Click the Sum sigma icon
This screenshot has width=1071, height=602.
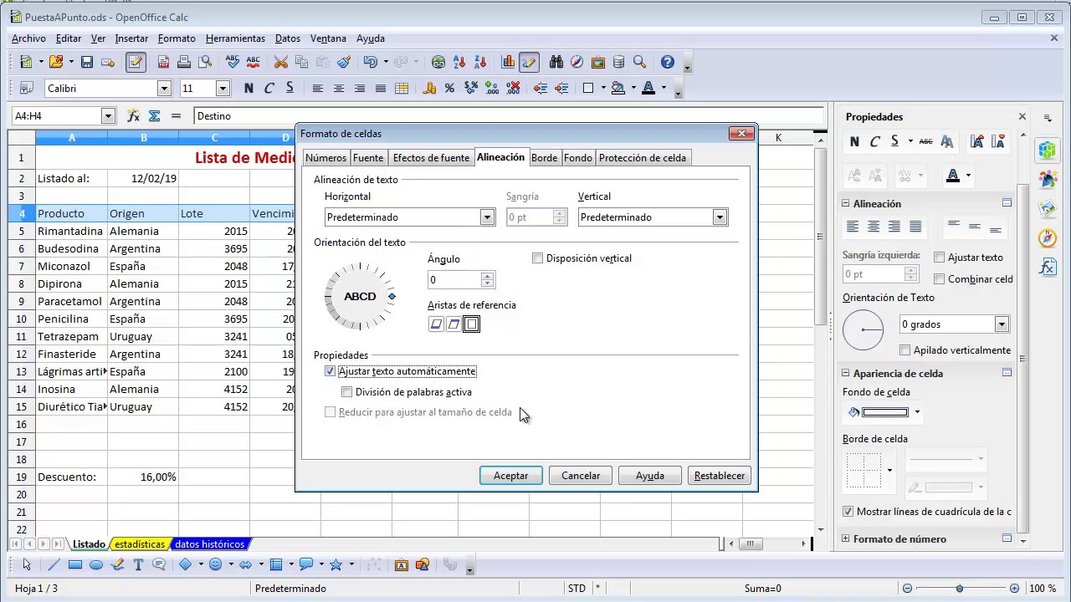tap(154, 115)
